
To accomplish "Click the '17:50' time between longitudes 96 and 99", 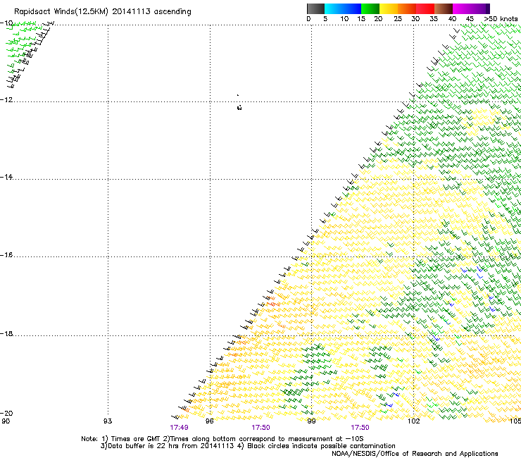I will coord(260,428).
